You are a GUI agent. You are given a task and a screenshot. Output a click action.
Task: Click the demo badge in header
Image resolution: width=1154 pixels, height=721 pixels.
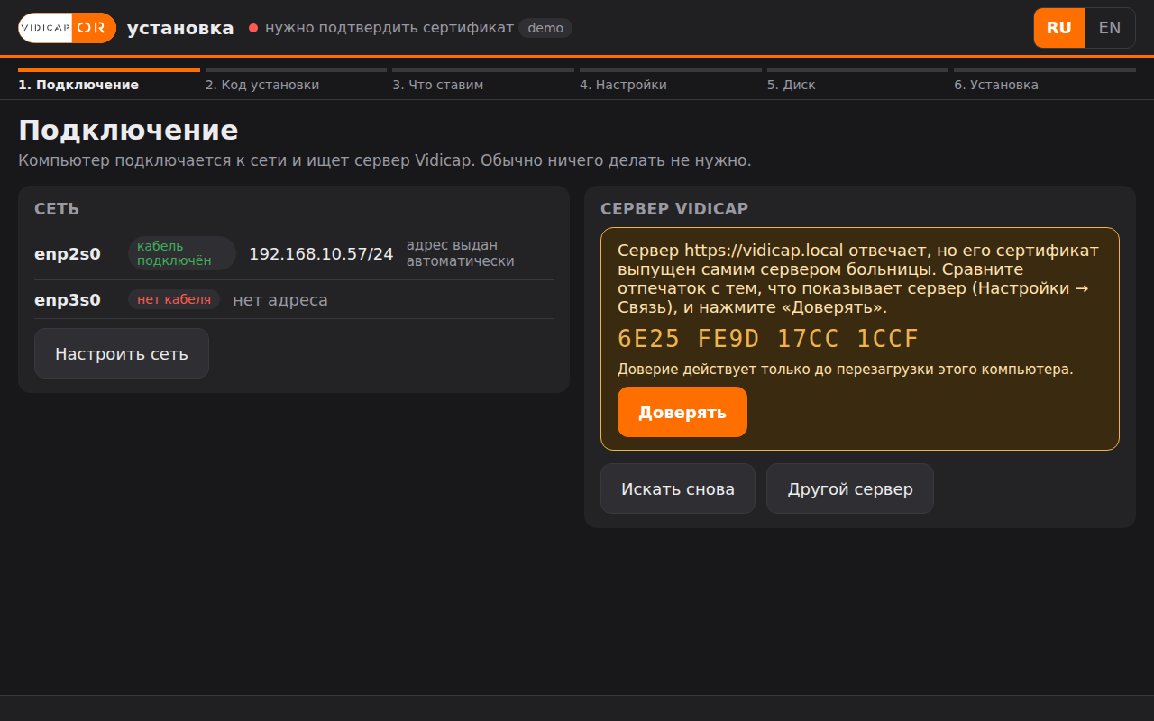pyautogui.click(x=545, y=28)
